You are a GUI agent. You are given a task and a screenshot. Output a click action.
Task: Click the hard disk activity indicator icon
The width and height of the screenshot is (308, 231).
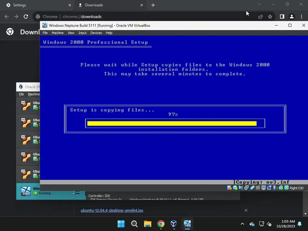229,188
